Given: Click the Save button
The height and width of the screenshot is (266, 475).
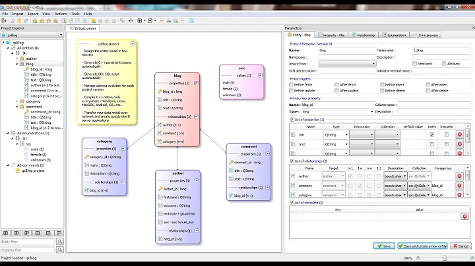Looking at the screenshot, I should pos(384,246).
